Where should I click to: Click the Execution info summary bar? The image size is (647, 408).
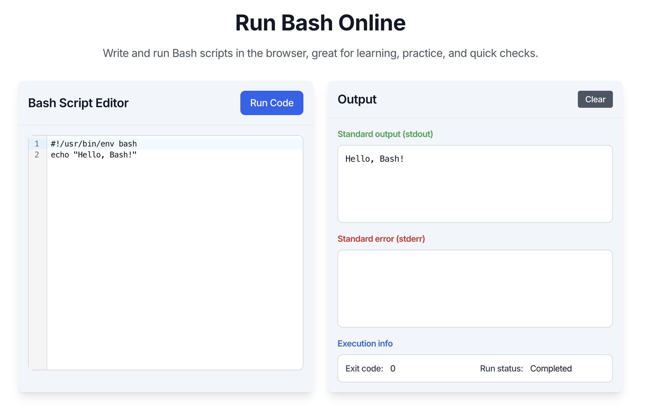pos(475,368)
